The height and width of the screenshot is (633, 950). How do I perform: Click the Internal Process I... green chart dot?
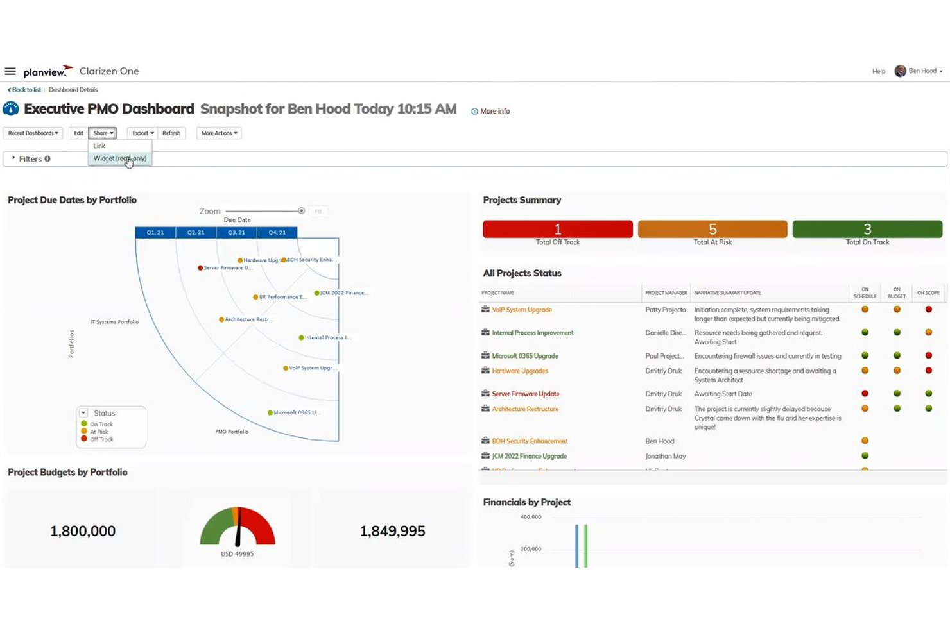(301, 337)
